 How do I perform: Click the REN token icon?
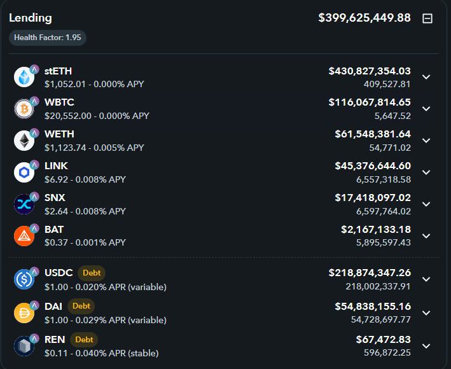24,346
